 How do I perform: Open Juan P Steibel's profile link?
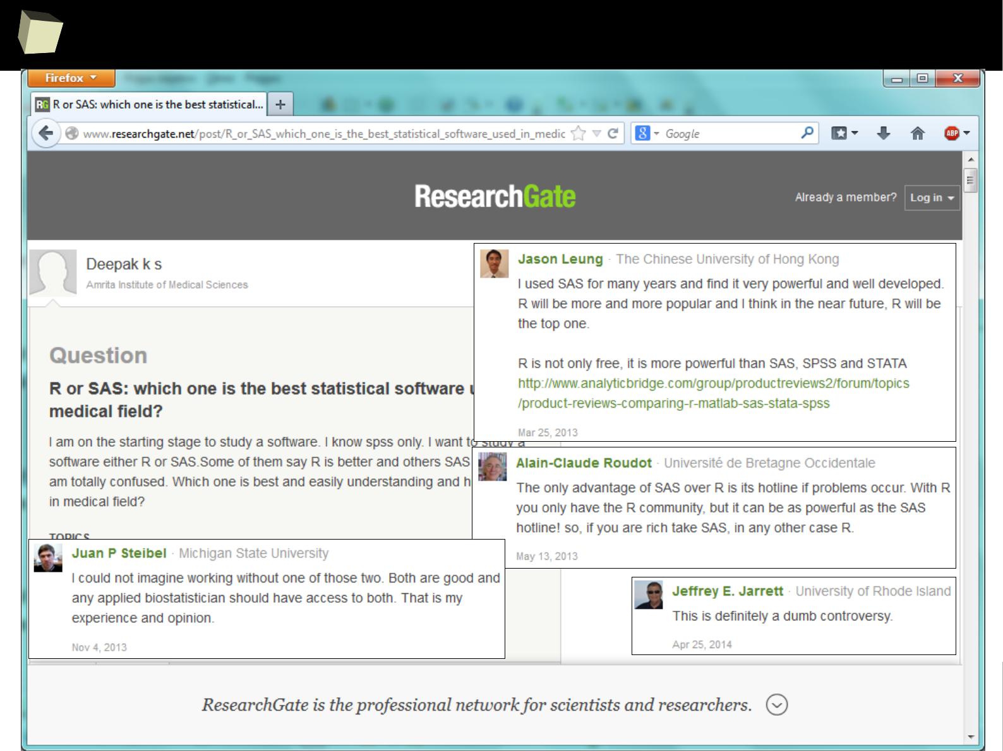pos(119,553)
